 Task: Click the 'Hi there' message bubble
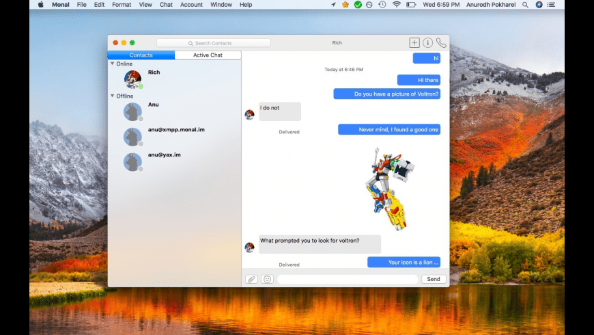tap(419, 80)
